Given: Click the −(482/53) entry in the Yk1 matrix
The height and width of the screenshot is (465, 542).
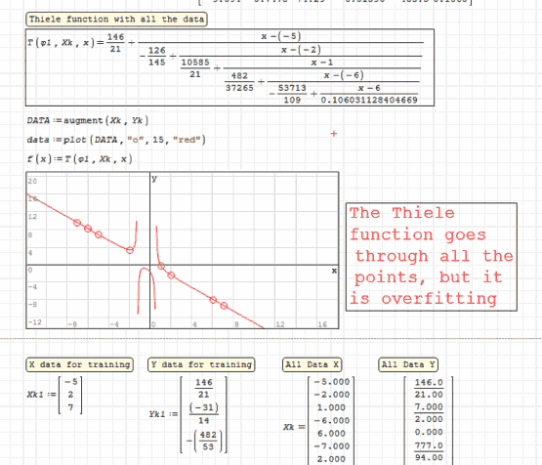Looking at the screenshot, I should click(205, 441).
